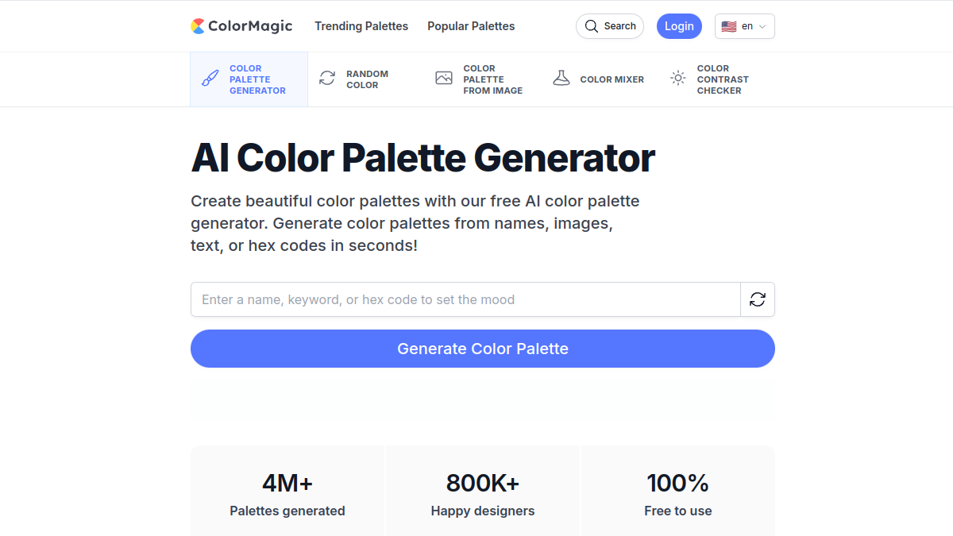Click the Free to use label
This screenshot has height=536, width=953.
678,511
